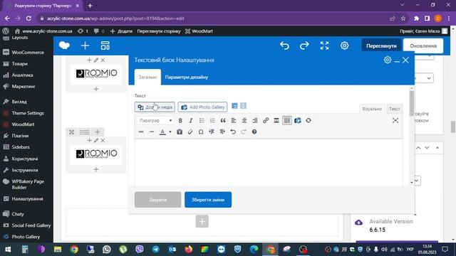
Task: Open WPBakery page settings gear
Action: tap(345, 46)
